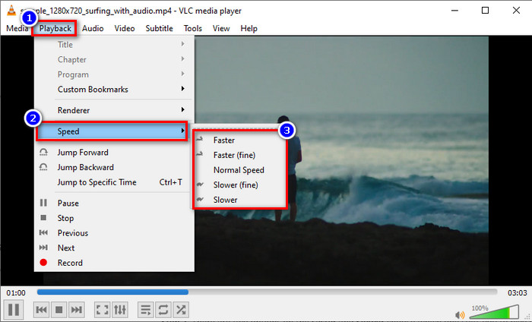Viewport: 532px width, 322px height.
Task: Click the red Record icon in menu
Action: 43,262
